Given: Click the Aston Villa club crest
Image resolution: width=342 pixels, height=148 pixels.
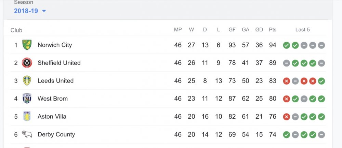Looking at the screenshot, I should point(27,117).
